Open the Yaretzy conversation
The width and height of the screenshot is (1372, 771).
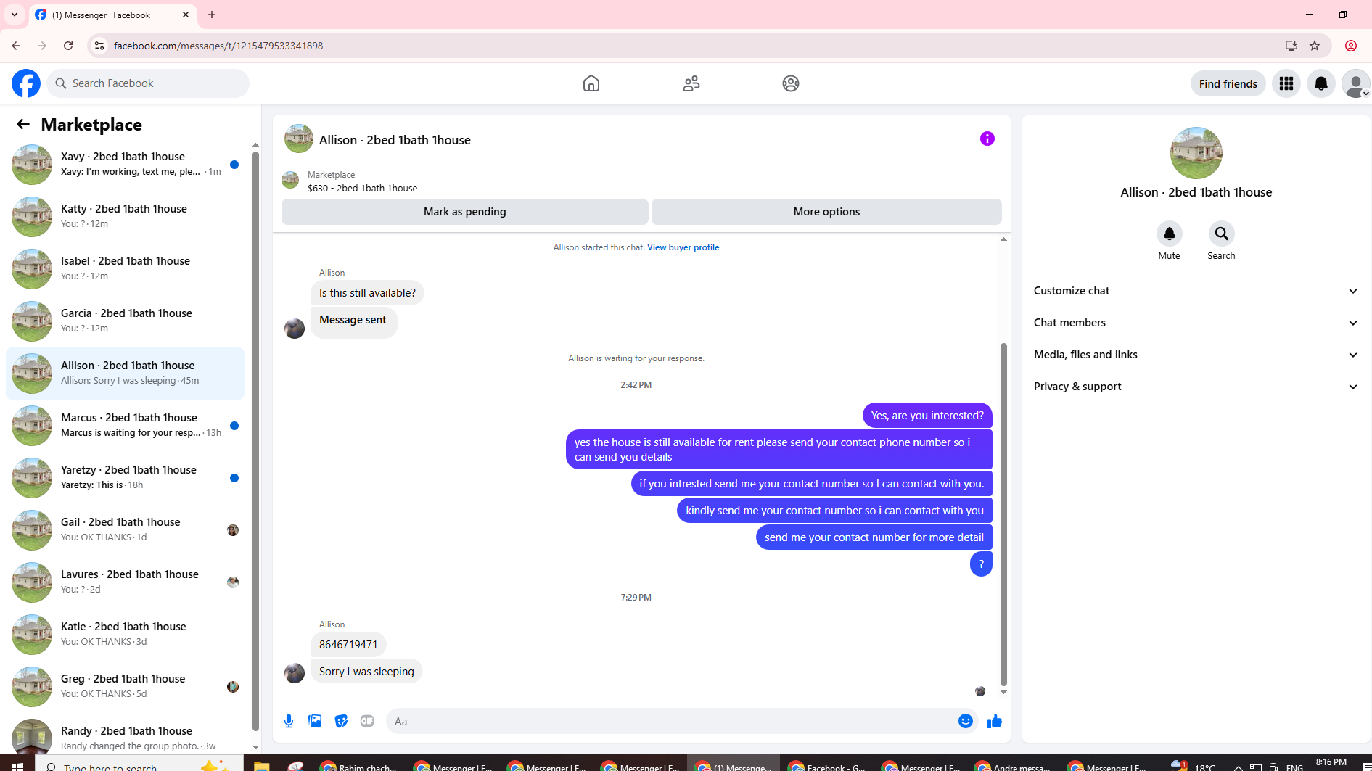click(x=126, y=478)
